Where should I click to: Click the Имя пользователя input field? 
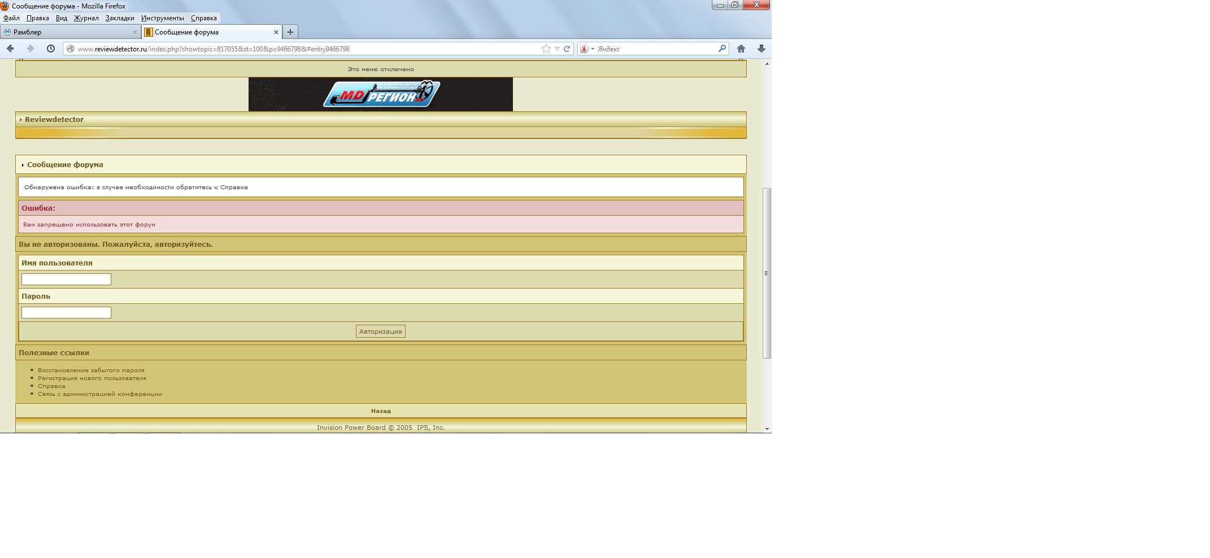(66, 279)
